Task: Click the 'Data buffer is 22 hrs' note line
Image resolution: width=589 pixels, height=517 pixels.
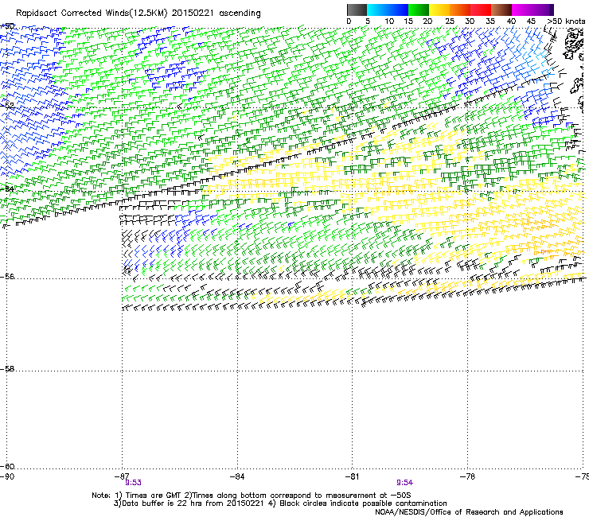Action: click(x=280, y=503)
